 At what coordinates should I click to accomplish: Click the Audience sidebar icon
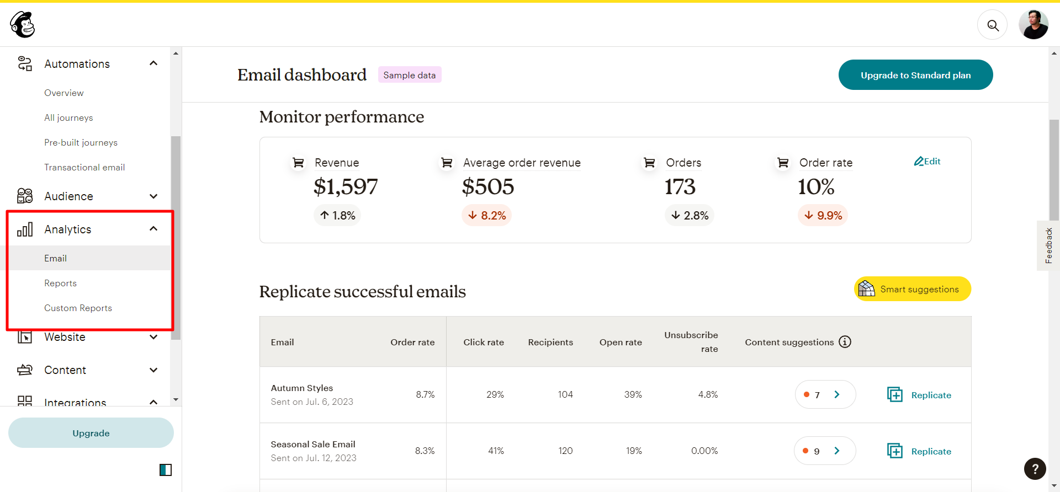25,196
